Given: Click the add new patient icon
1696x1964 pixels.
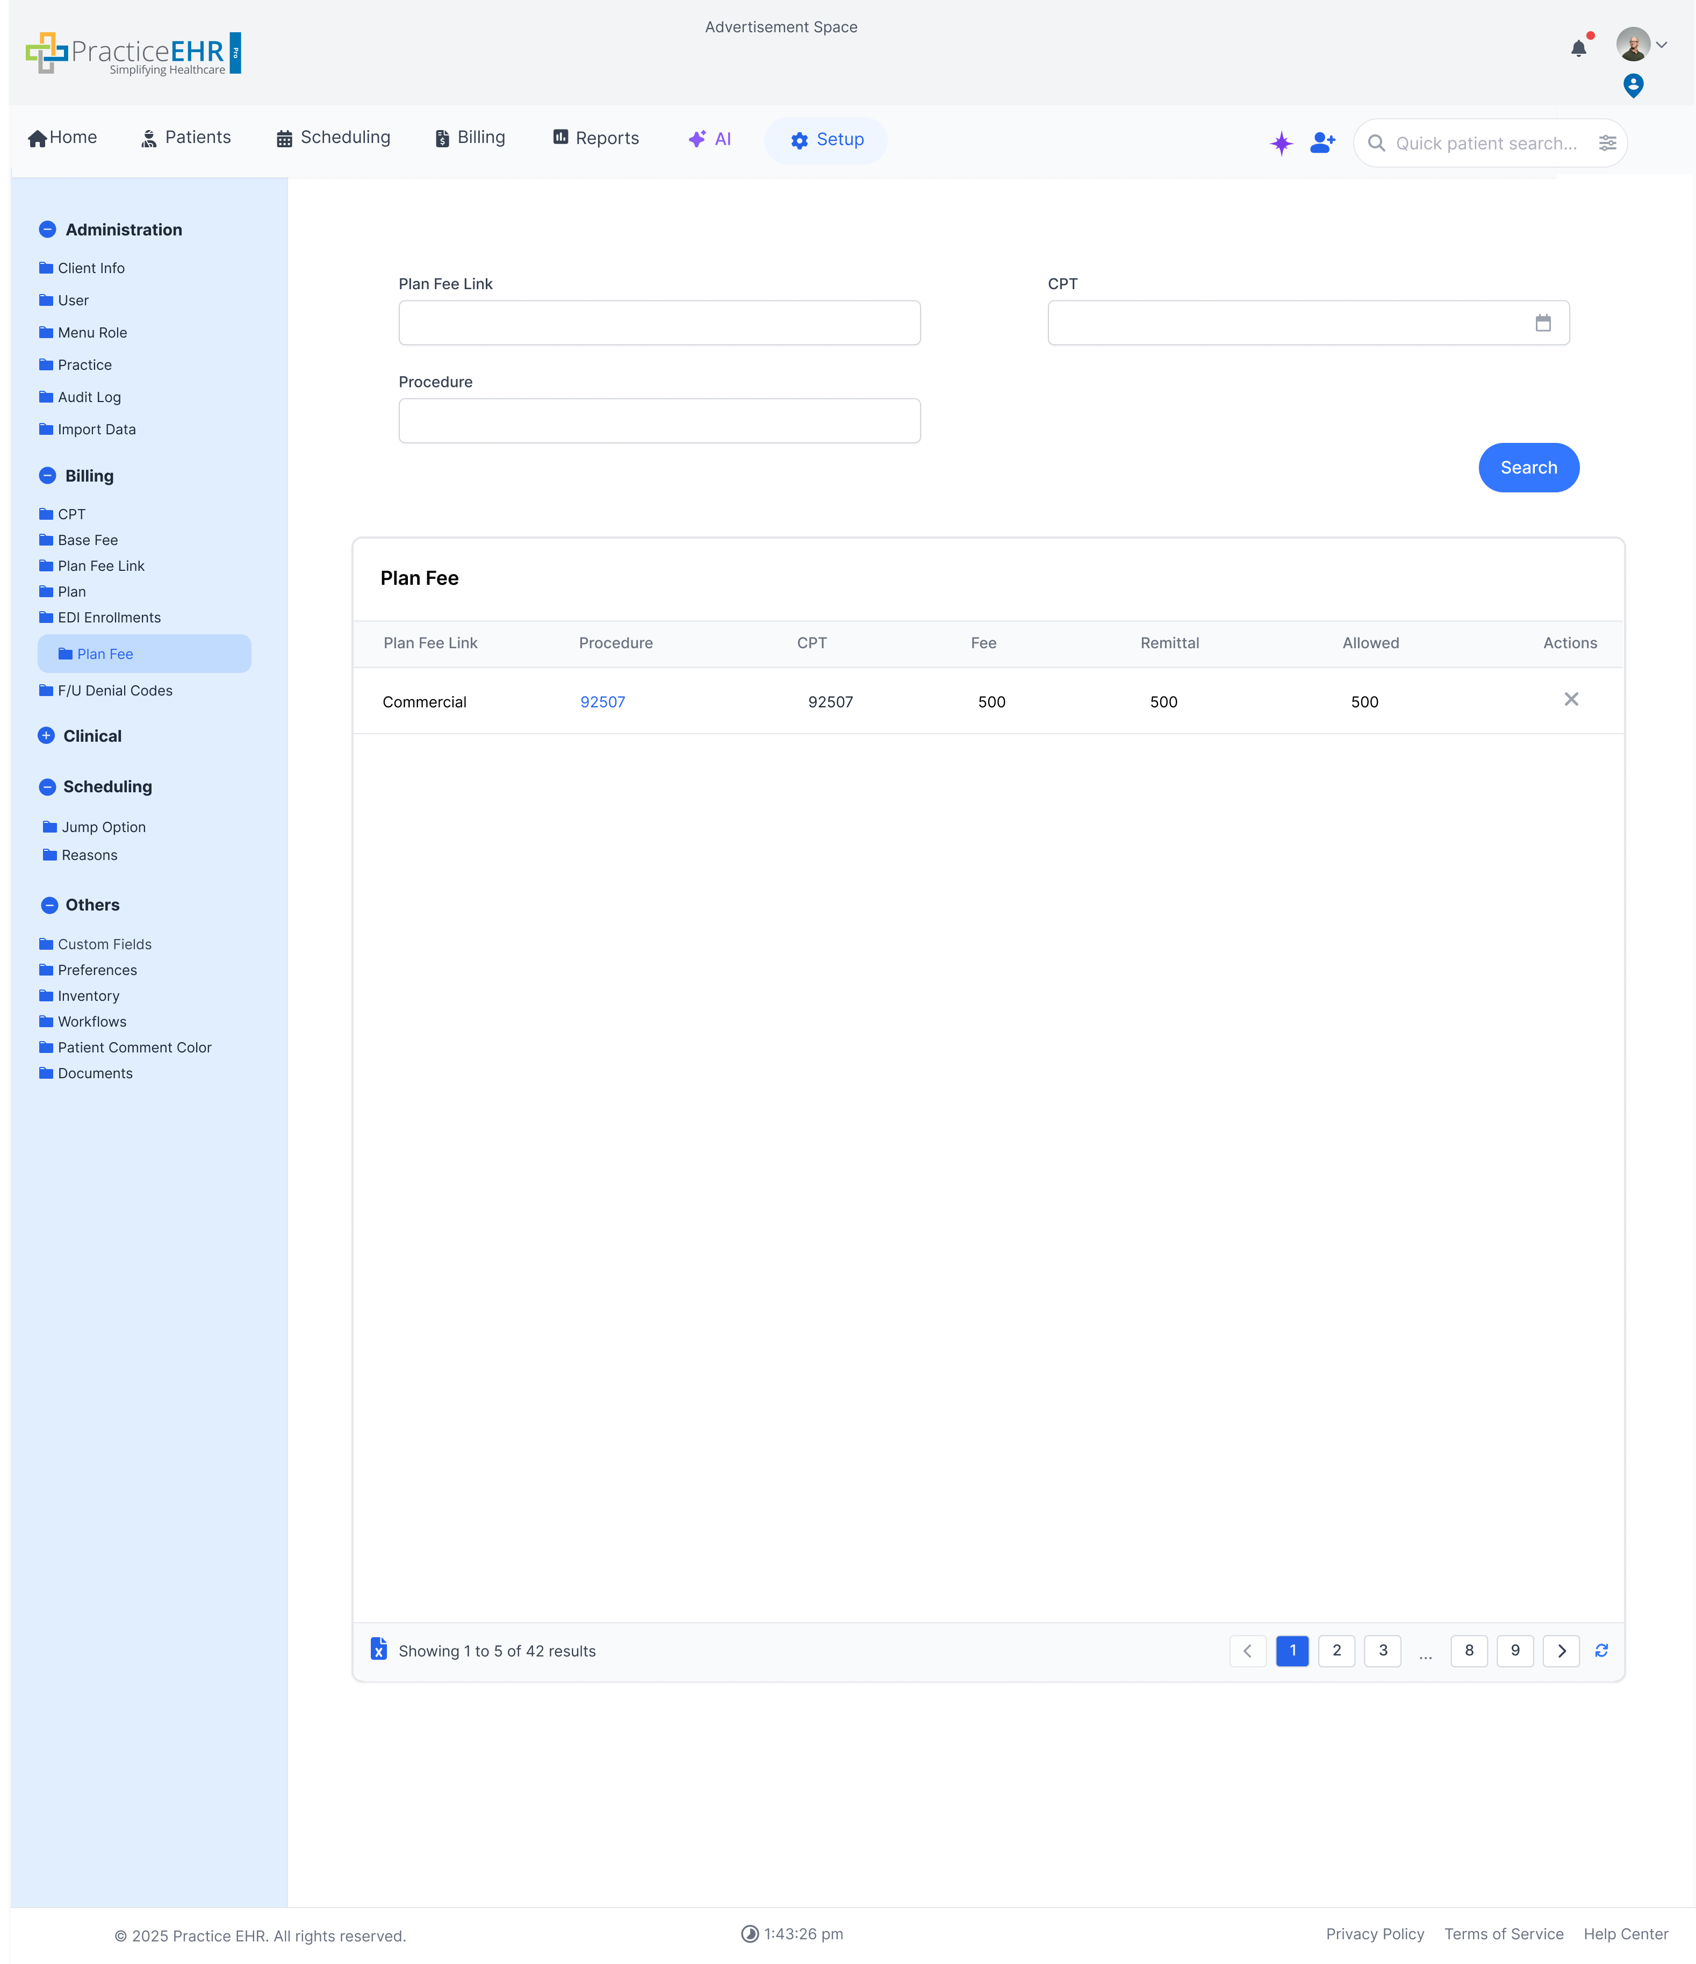Looking at the screenshot, I should (x=1322, y=142).
